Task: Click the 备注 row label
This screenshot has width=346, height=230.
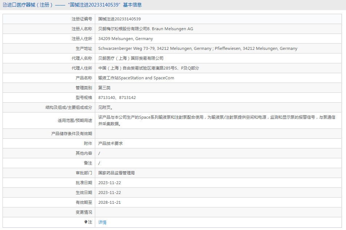Action: point(88,163)
